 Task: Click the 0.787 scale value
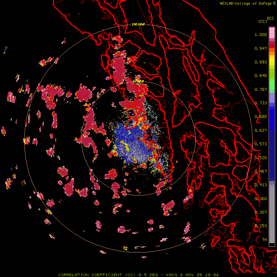coord(261,89)
